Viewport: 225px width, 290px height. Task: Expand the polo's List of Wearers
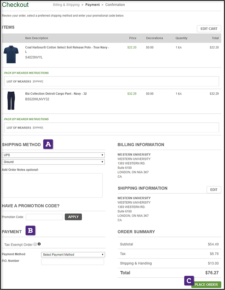38,81
